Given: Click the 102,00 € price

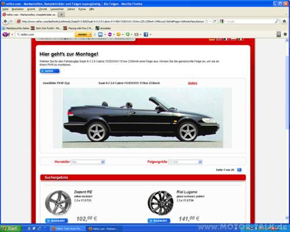Looking at the screenshot, I should pos(86,219).
